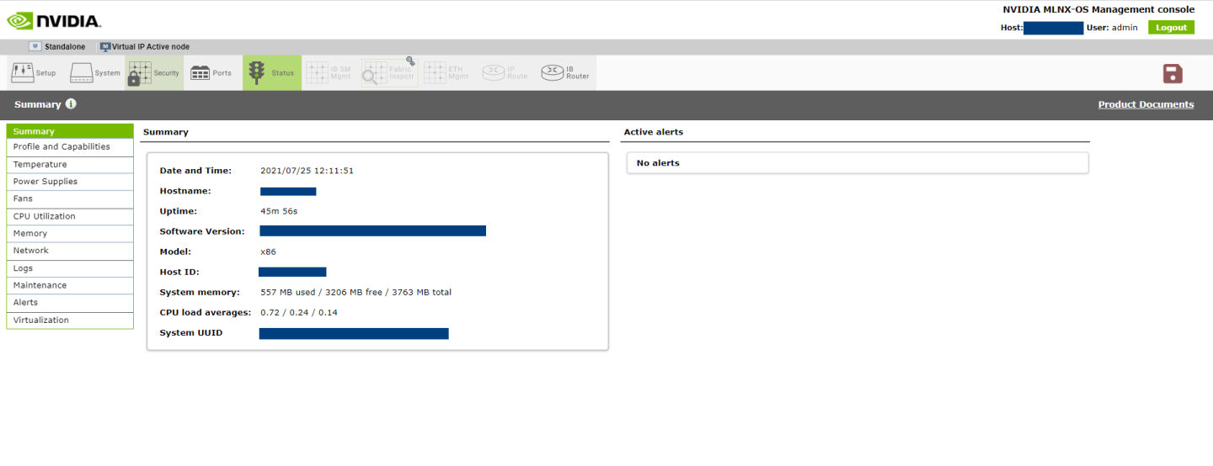Select the Memory sidebar item

click(x=29, y=234)
